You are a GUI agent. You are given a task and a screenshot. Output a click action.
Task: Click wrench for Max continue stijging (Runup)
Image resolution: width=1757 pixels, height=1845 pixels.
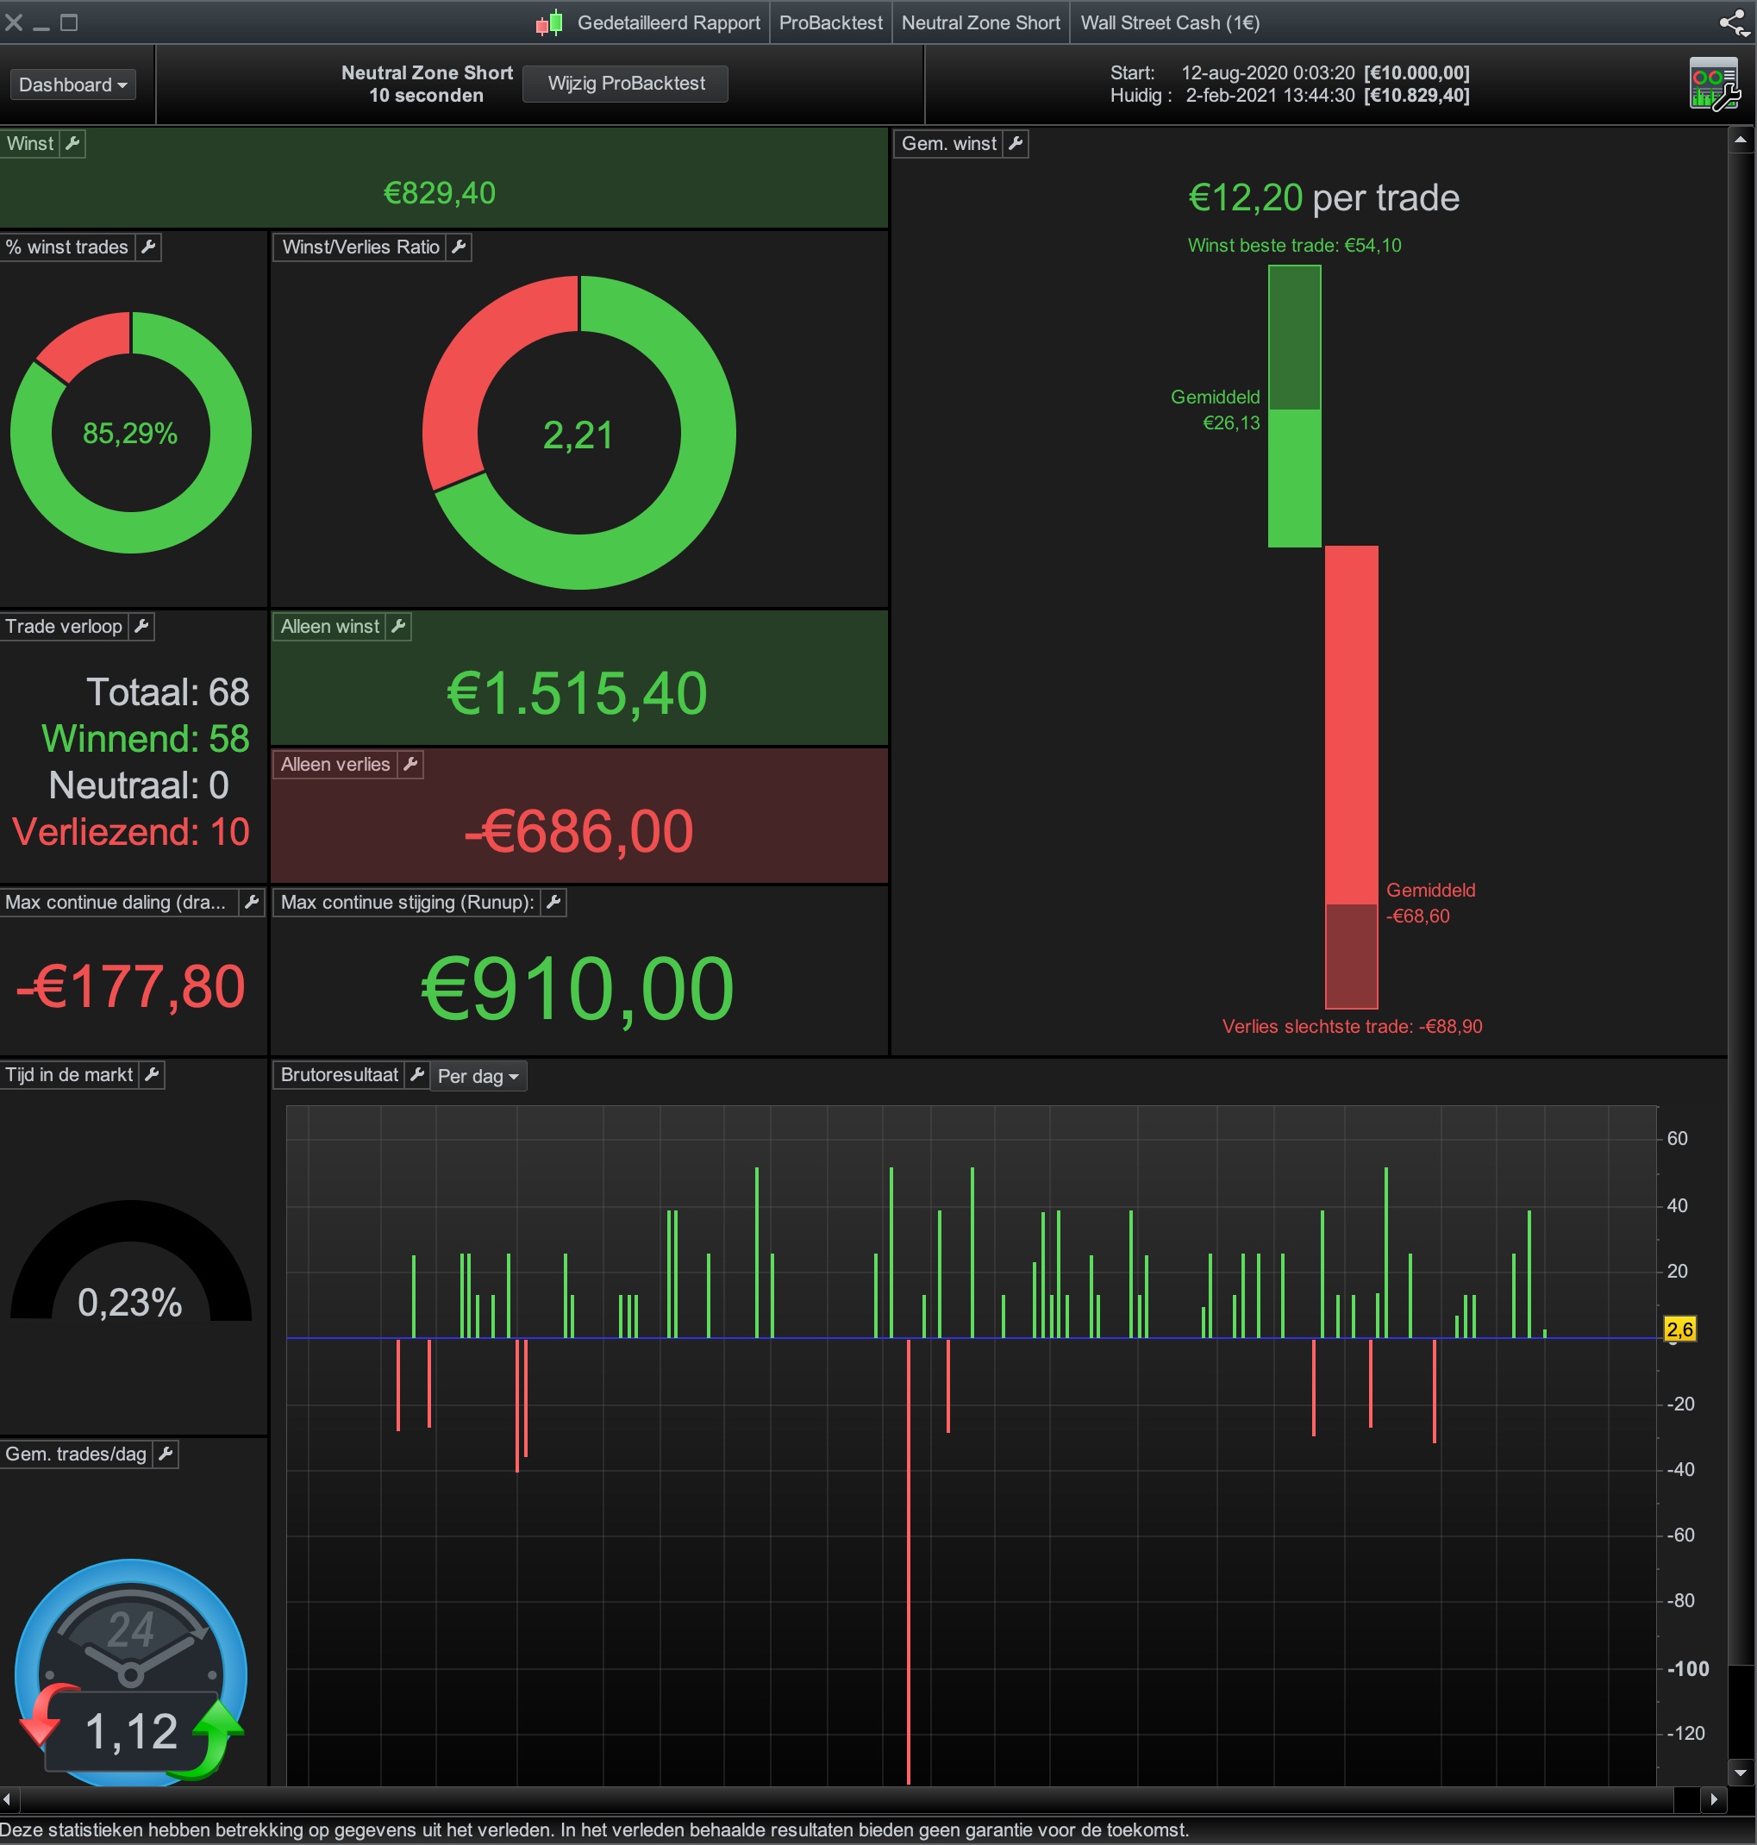tap(553, 902)
